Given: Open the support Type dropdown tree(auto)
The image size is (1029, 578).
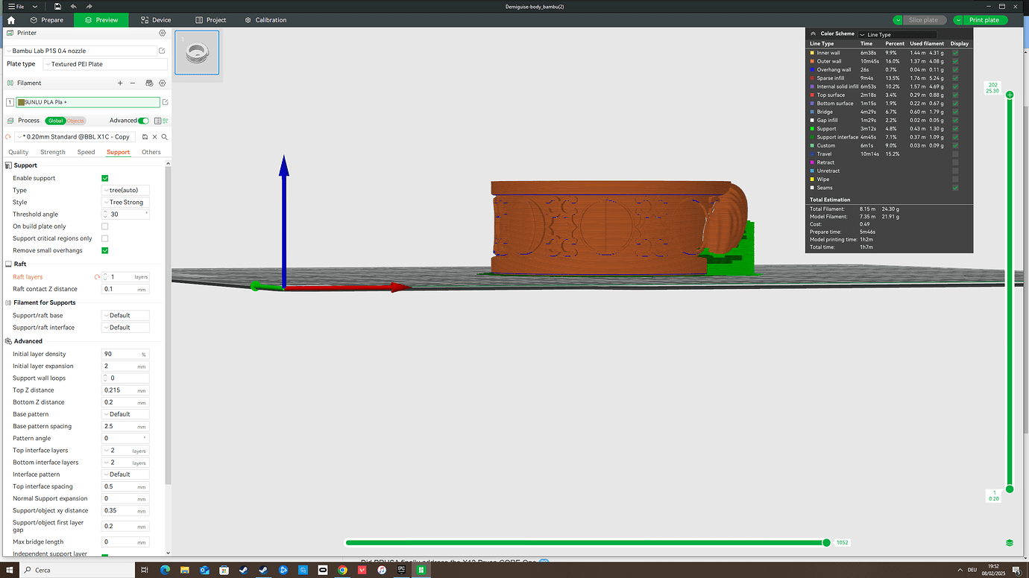Looking at the screenshot, I should tap(125, 190).
